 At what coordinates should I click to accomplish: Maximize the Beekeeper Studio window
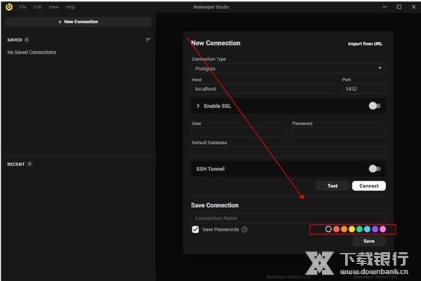coord(399,6)
